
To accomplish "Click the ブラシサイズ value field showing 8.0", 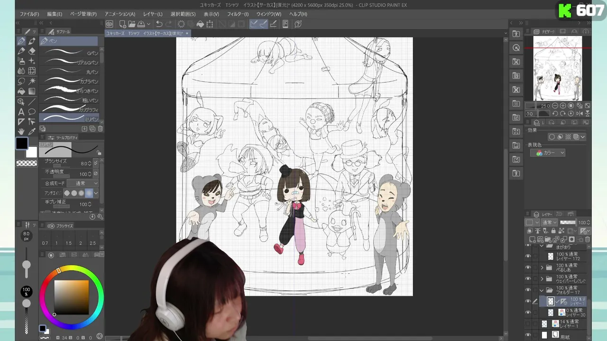I will (83, 163).
